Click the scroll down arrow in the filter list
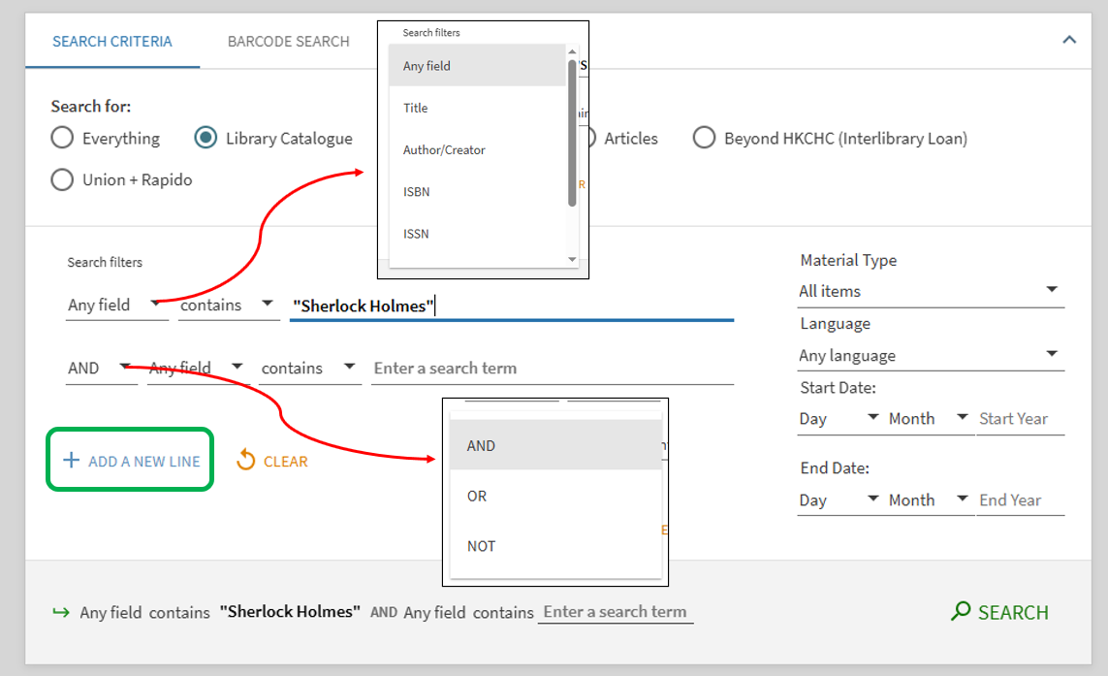Image resolution: width=1108 pixels, height=676 pixels. 572,259
